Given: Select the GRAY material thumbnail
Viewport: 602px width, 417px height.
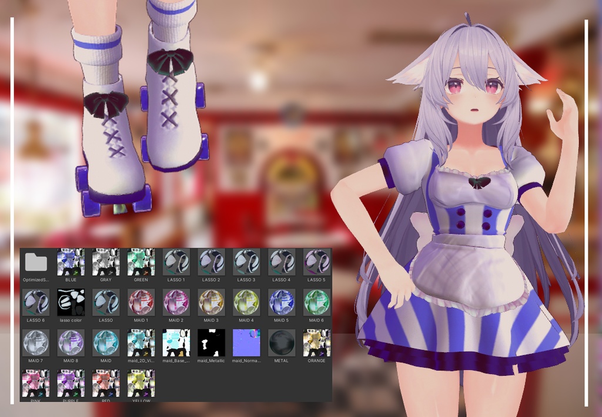Looking at the screenshot, I should tap(106, 262).
